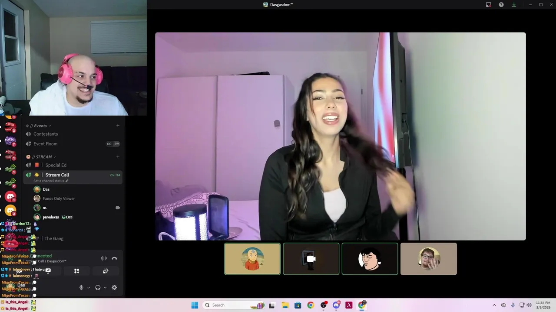
Task: Join the Contestants voice channel
Action: [73, 134]
